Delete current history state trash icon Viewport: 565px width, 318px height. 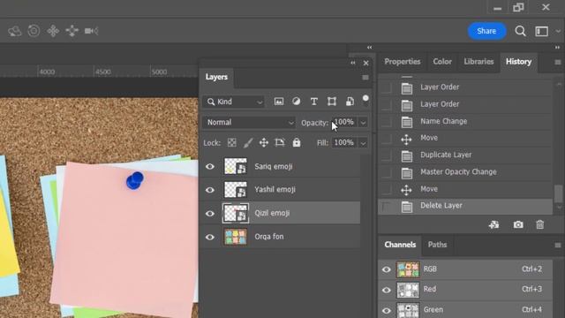[539, 225]
